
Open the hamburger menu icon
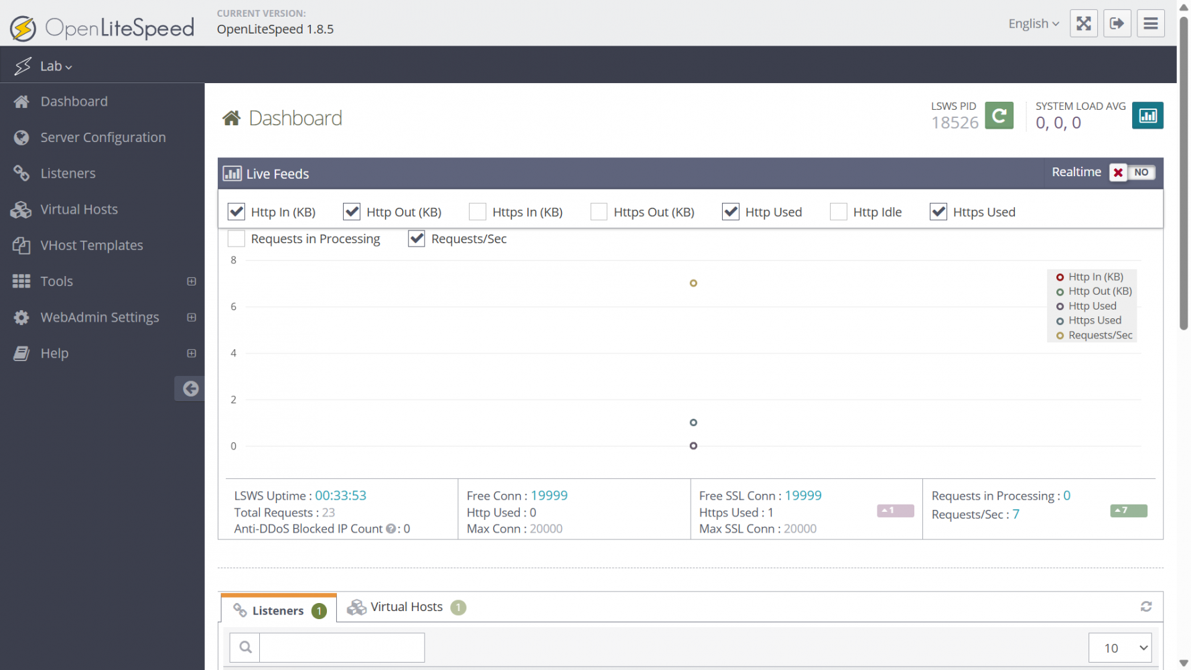(1150, 23)
